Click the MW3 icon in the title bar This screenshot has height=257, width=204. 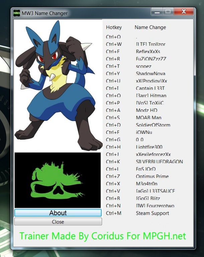(x=16, y=13)
